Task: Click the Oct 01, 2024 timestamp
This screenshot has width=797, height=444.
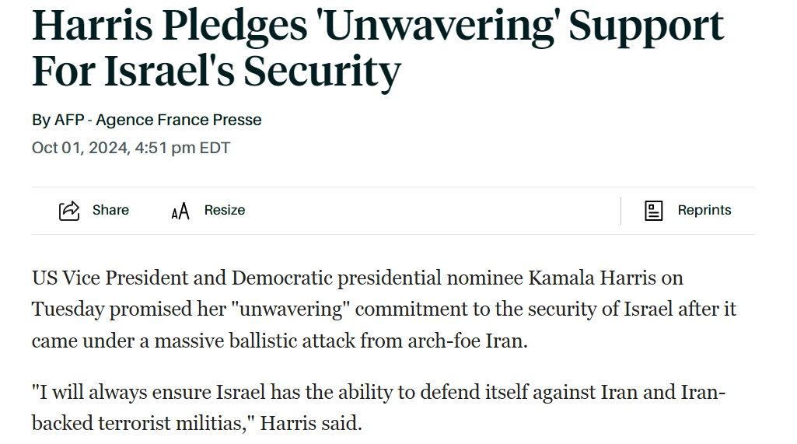Action: (x=131, y=148)
